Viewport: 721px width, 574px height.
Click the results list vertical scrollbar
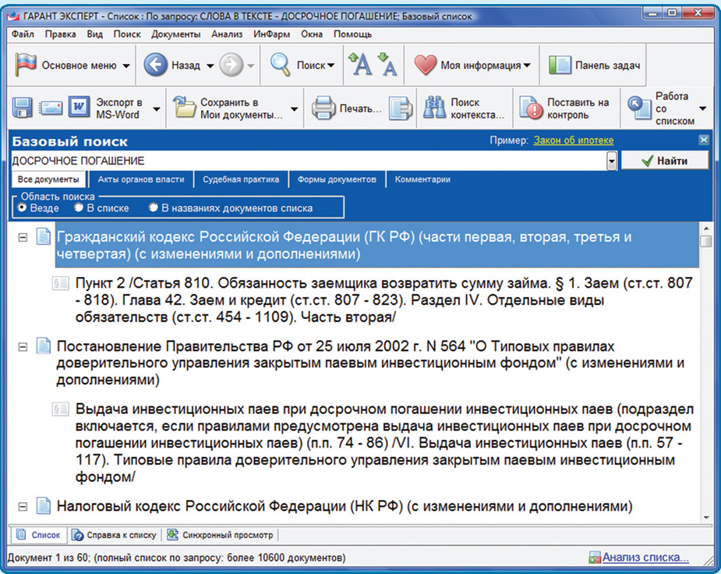click(706, 374)
